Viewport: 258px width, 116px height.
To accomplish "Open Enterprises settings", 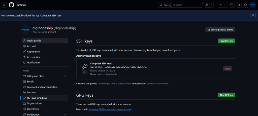I will (x=45, y=109).
